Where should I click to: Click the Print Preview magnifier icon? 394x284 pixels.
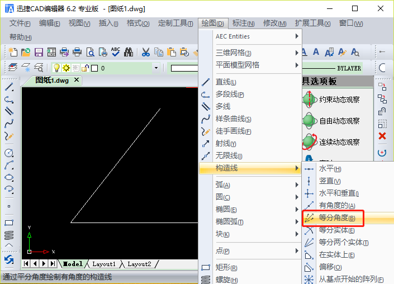(x=90, y=52)
